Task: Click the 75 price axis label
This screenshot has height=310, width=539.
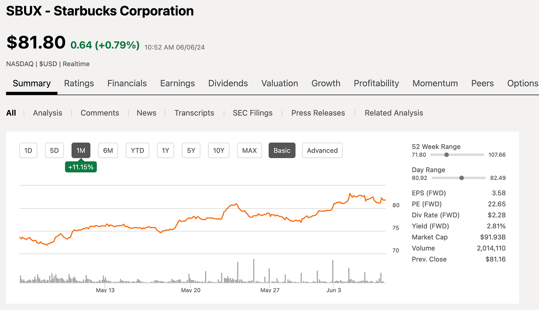Action: (x=396, y=228)
